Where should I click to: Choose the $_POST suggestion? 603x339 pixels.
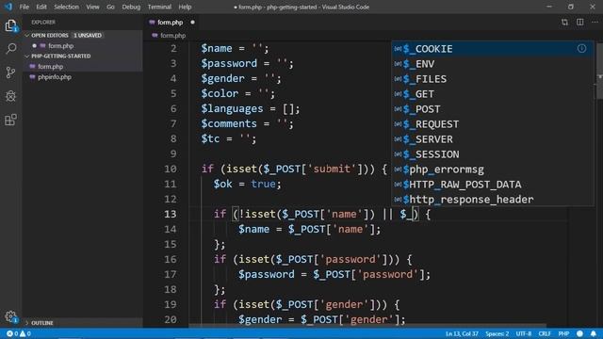[492, 109]
